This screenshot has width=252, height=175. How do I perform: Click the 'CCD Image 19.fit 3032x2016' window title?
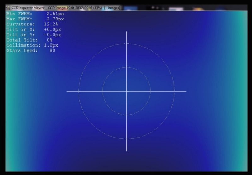pos(70,8)
